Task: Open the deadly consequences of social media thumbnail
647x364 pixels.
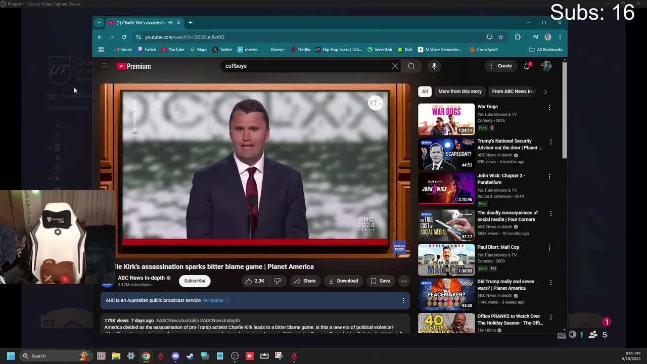Action: (x=446, y=225)
